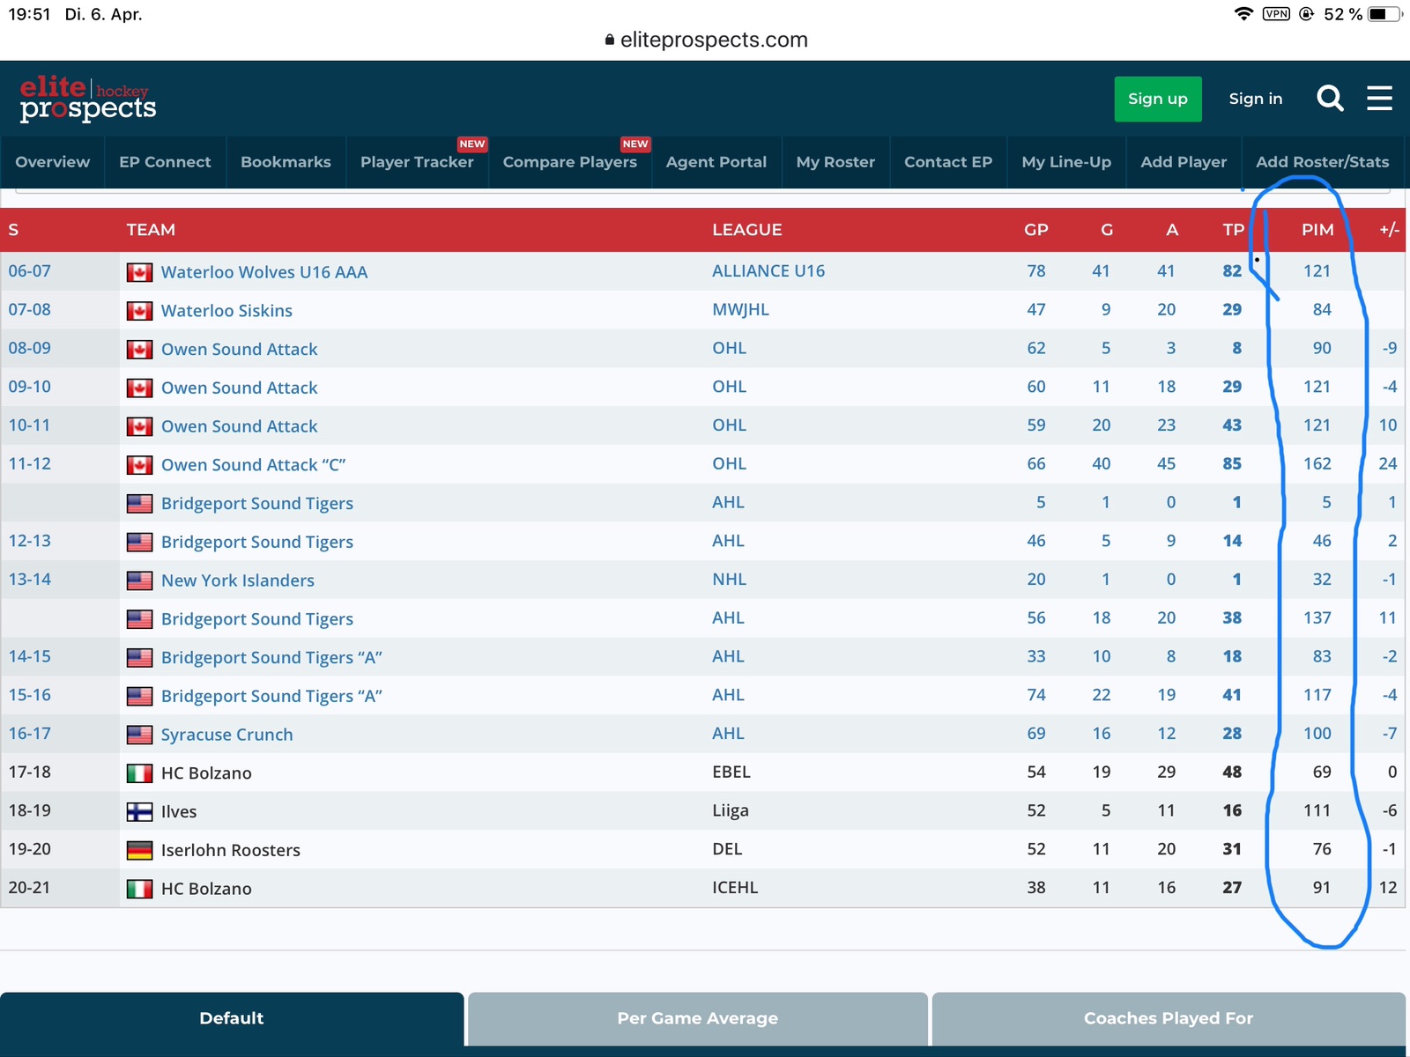The height and width of the screenshot is (1057, 1410).
Task: Sort by the PIM column header
Action: [1317, 230]
